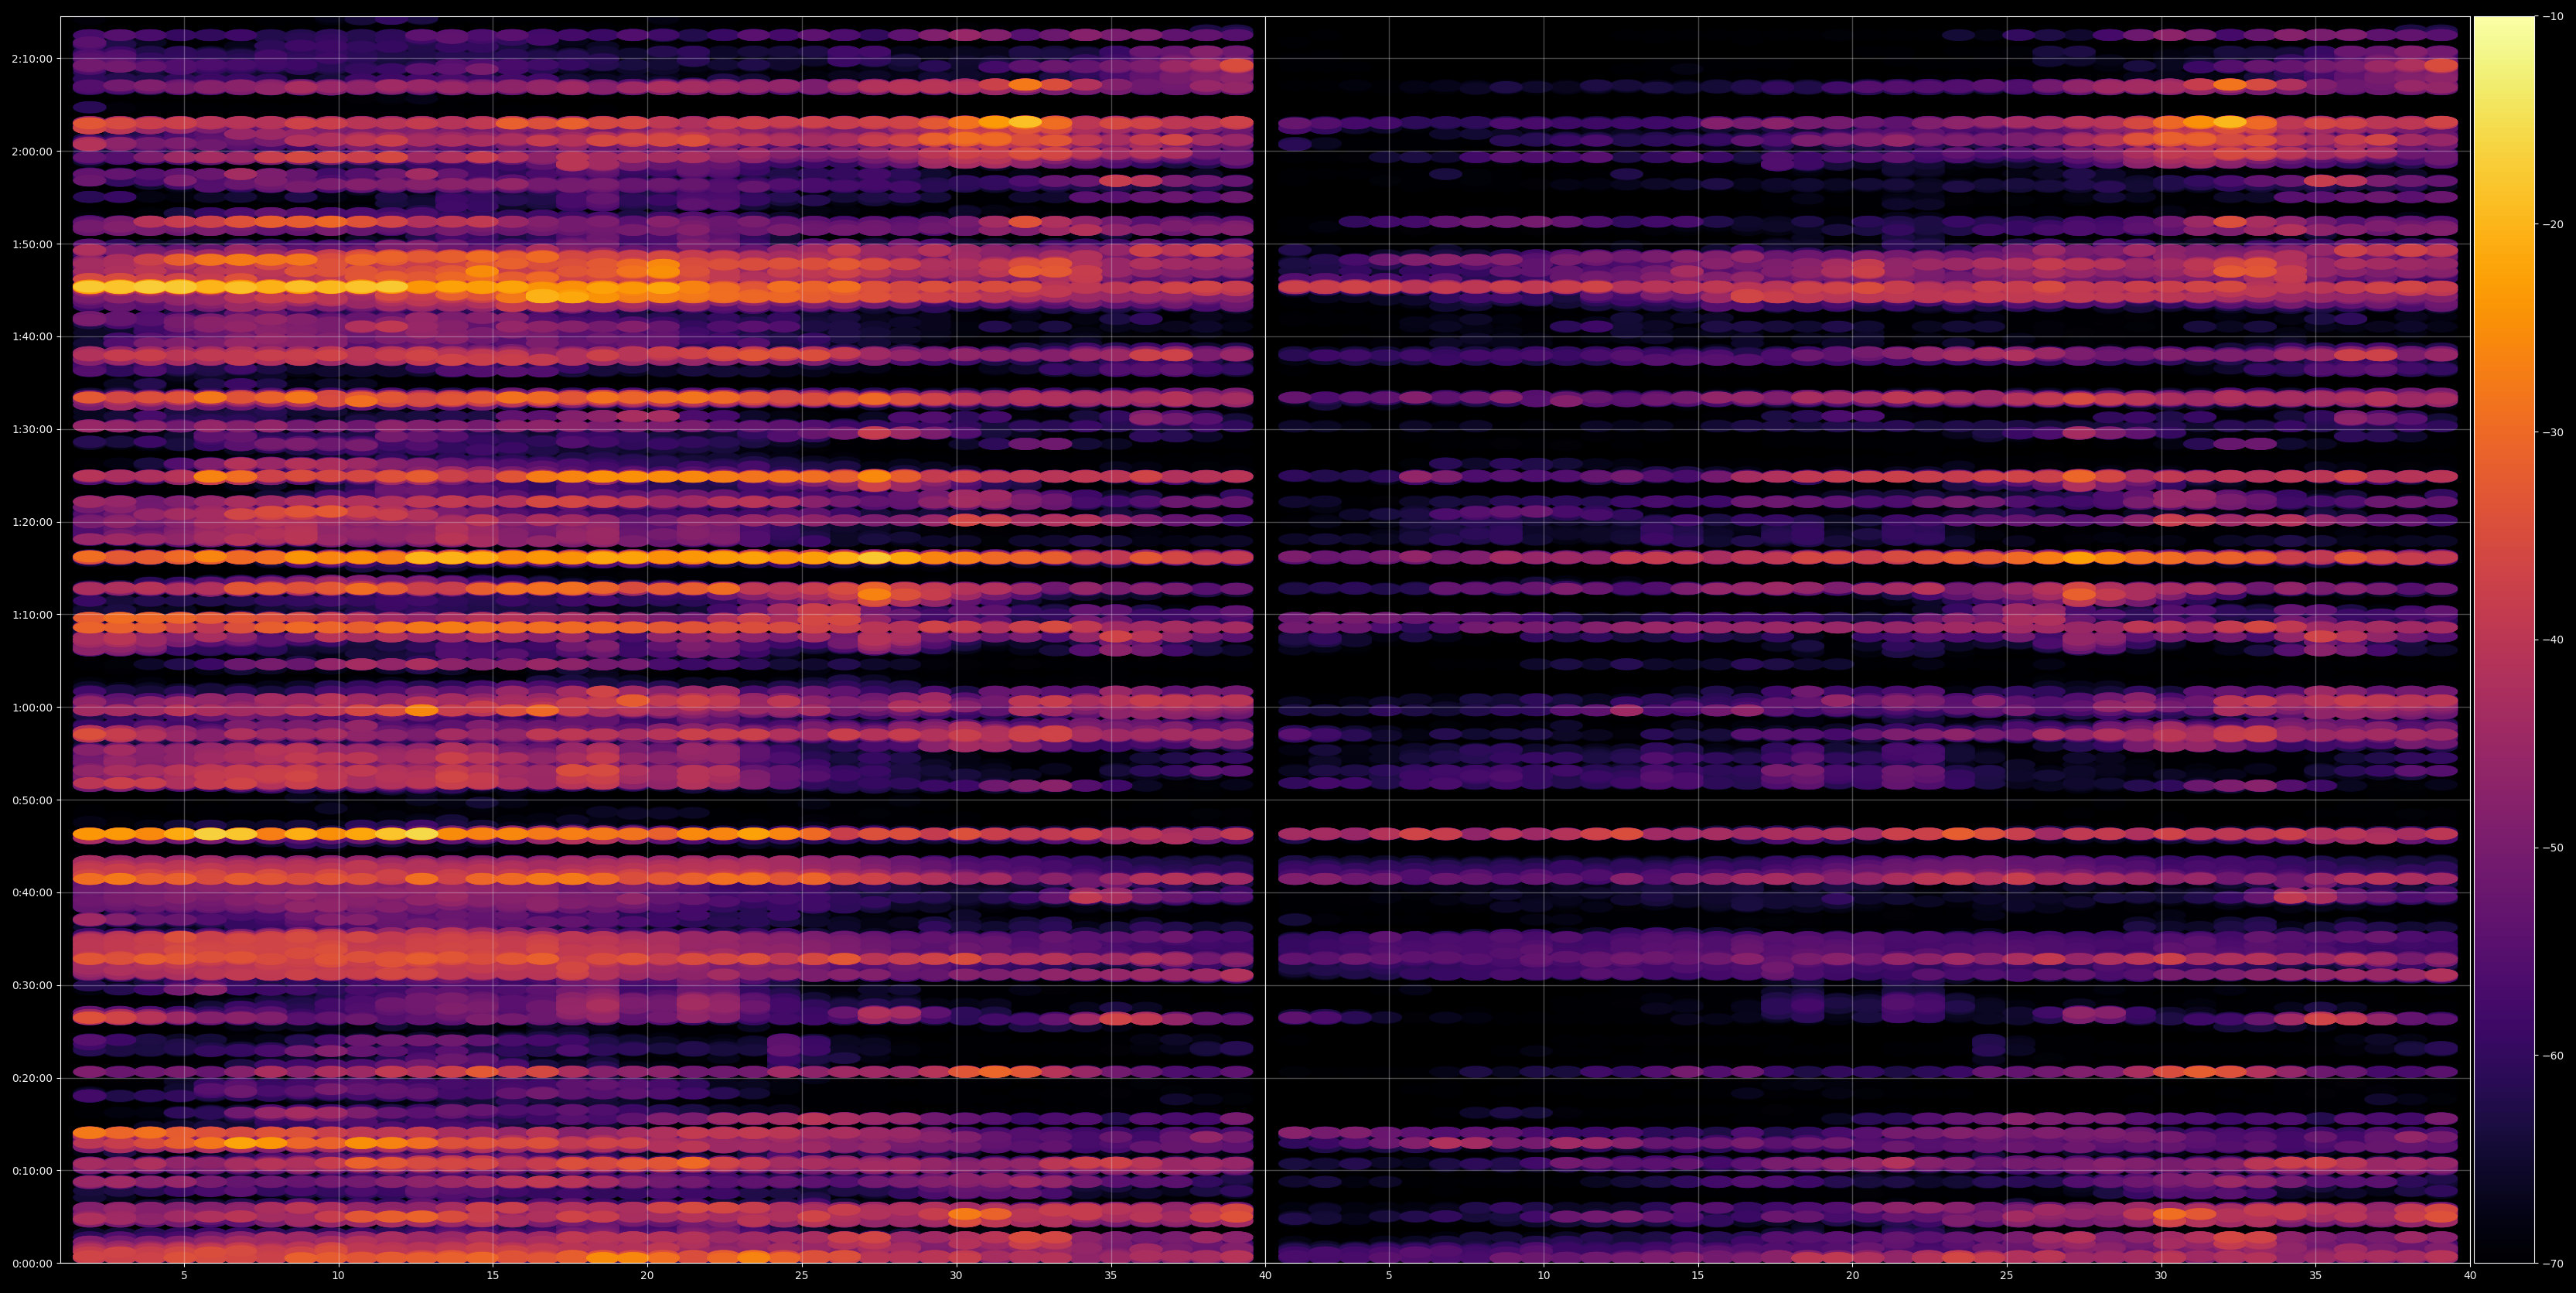Viewport: 2576px width, 1293px height.
Task: Select the −40 colorbar tick label
Action: click(x=2553, y=640)
